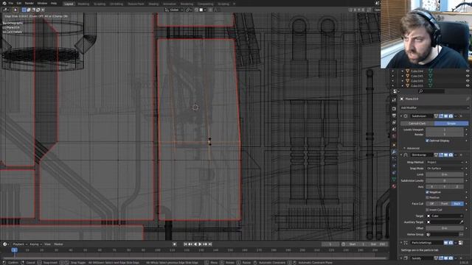The image size is (472, 265).
Task: Toggle the Optimal Display checkbox
Action: coord(427,141)
